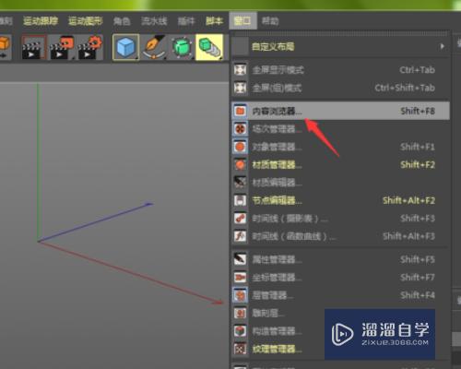
Task: Open 坐标管理器 menu entry
Action: click(340, 278)
